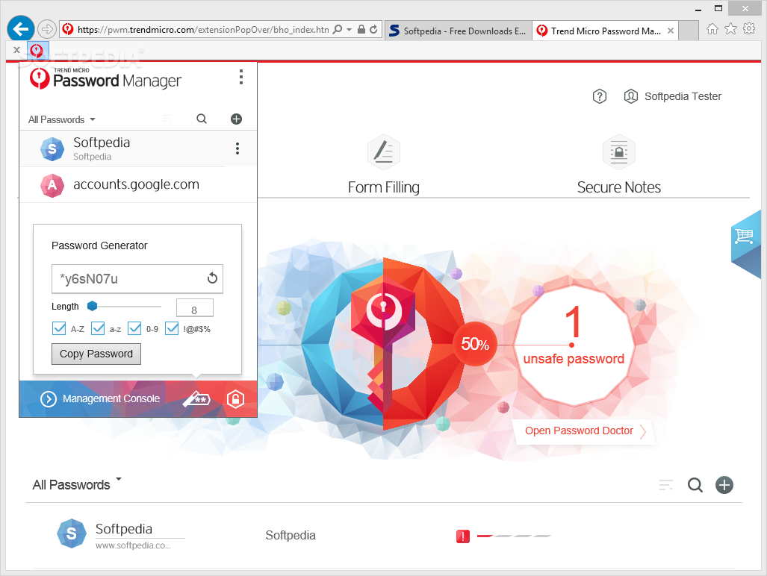Click the Secure Notes icon
The image size is (767, 576).
pyautogui.click(x=619, y=152)
